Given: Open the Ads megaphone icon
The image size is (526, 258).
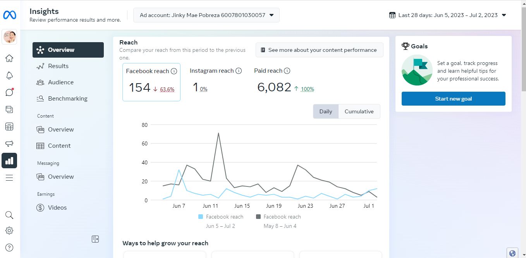Looking at the screenshot, I should pyautogui.click(x=9, y=144).
